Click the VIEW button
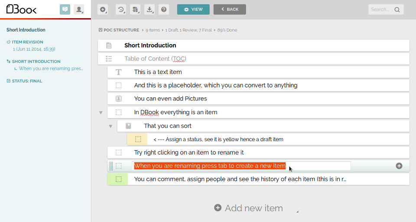 pos(193,10)
